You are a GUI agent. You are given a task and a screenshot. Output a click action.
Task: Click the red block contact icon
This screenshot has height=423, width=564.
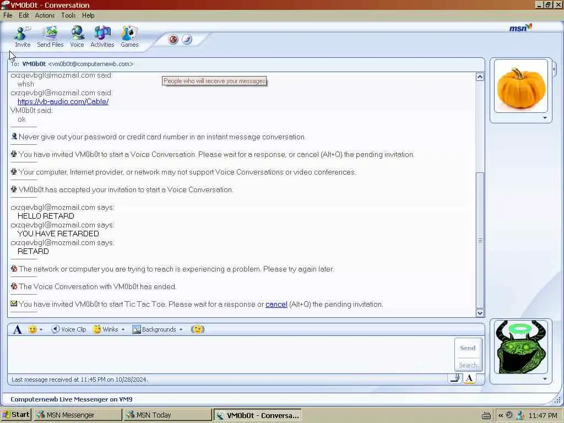click(173, 39)
